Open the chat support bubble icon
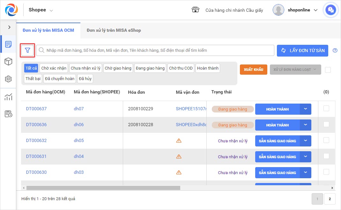 tap(330, 10)
